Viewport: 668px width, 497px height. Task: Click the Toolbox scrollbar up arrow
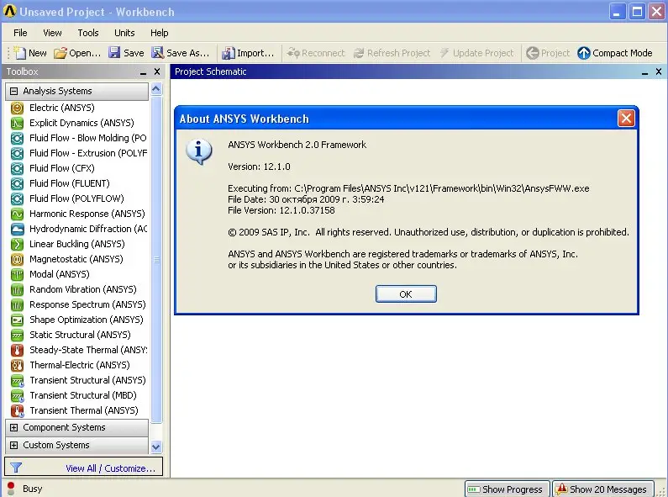(156, 89)
